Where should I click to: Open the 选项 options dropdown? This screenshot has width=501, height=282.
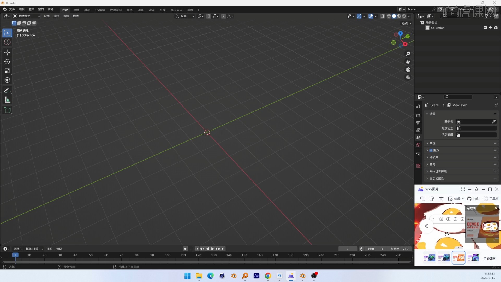[406, 23]
